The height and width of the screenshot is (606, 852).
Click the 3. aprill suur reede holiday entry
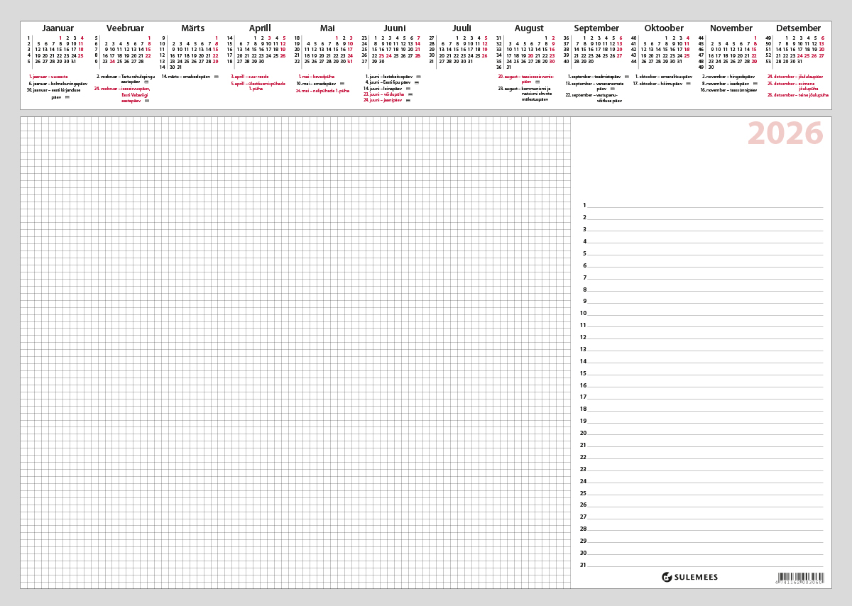coord(249,76)
